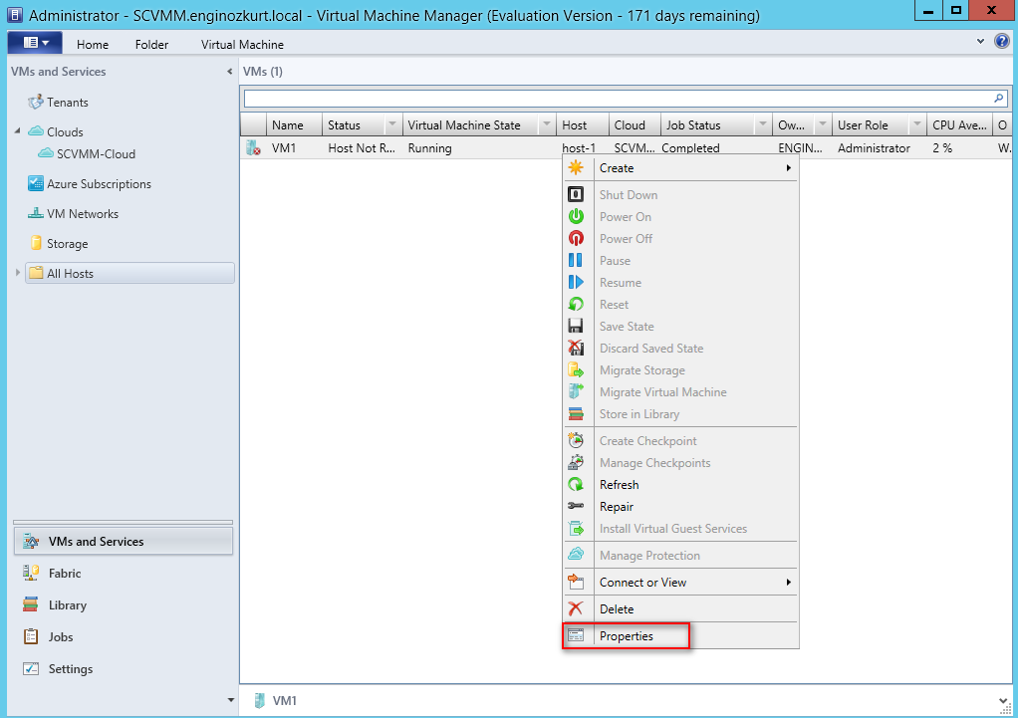1018x718 pixels.
Task: Switch to the Folder ribbon tab
Action: click(x=152, y=44)
